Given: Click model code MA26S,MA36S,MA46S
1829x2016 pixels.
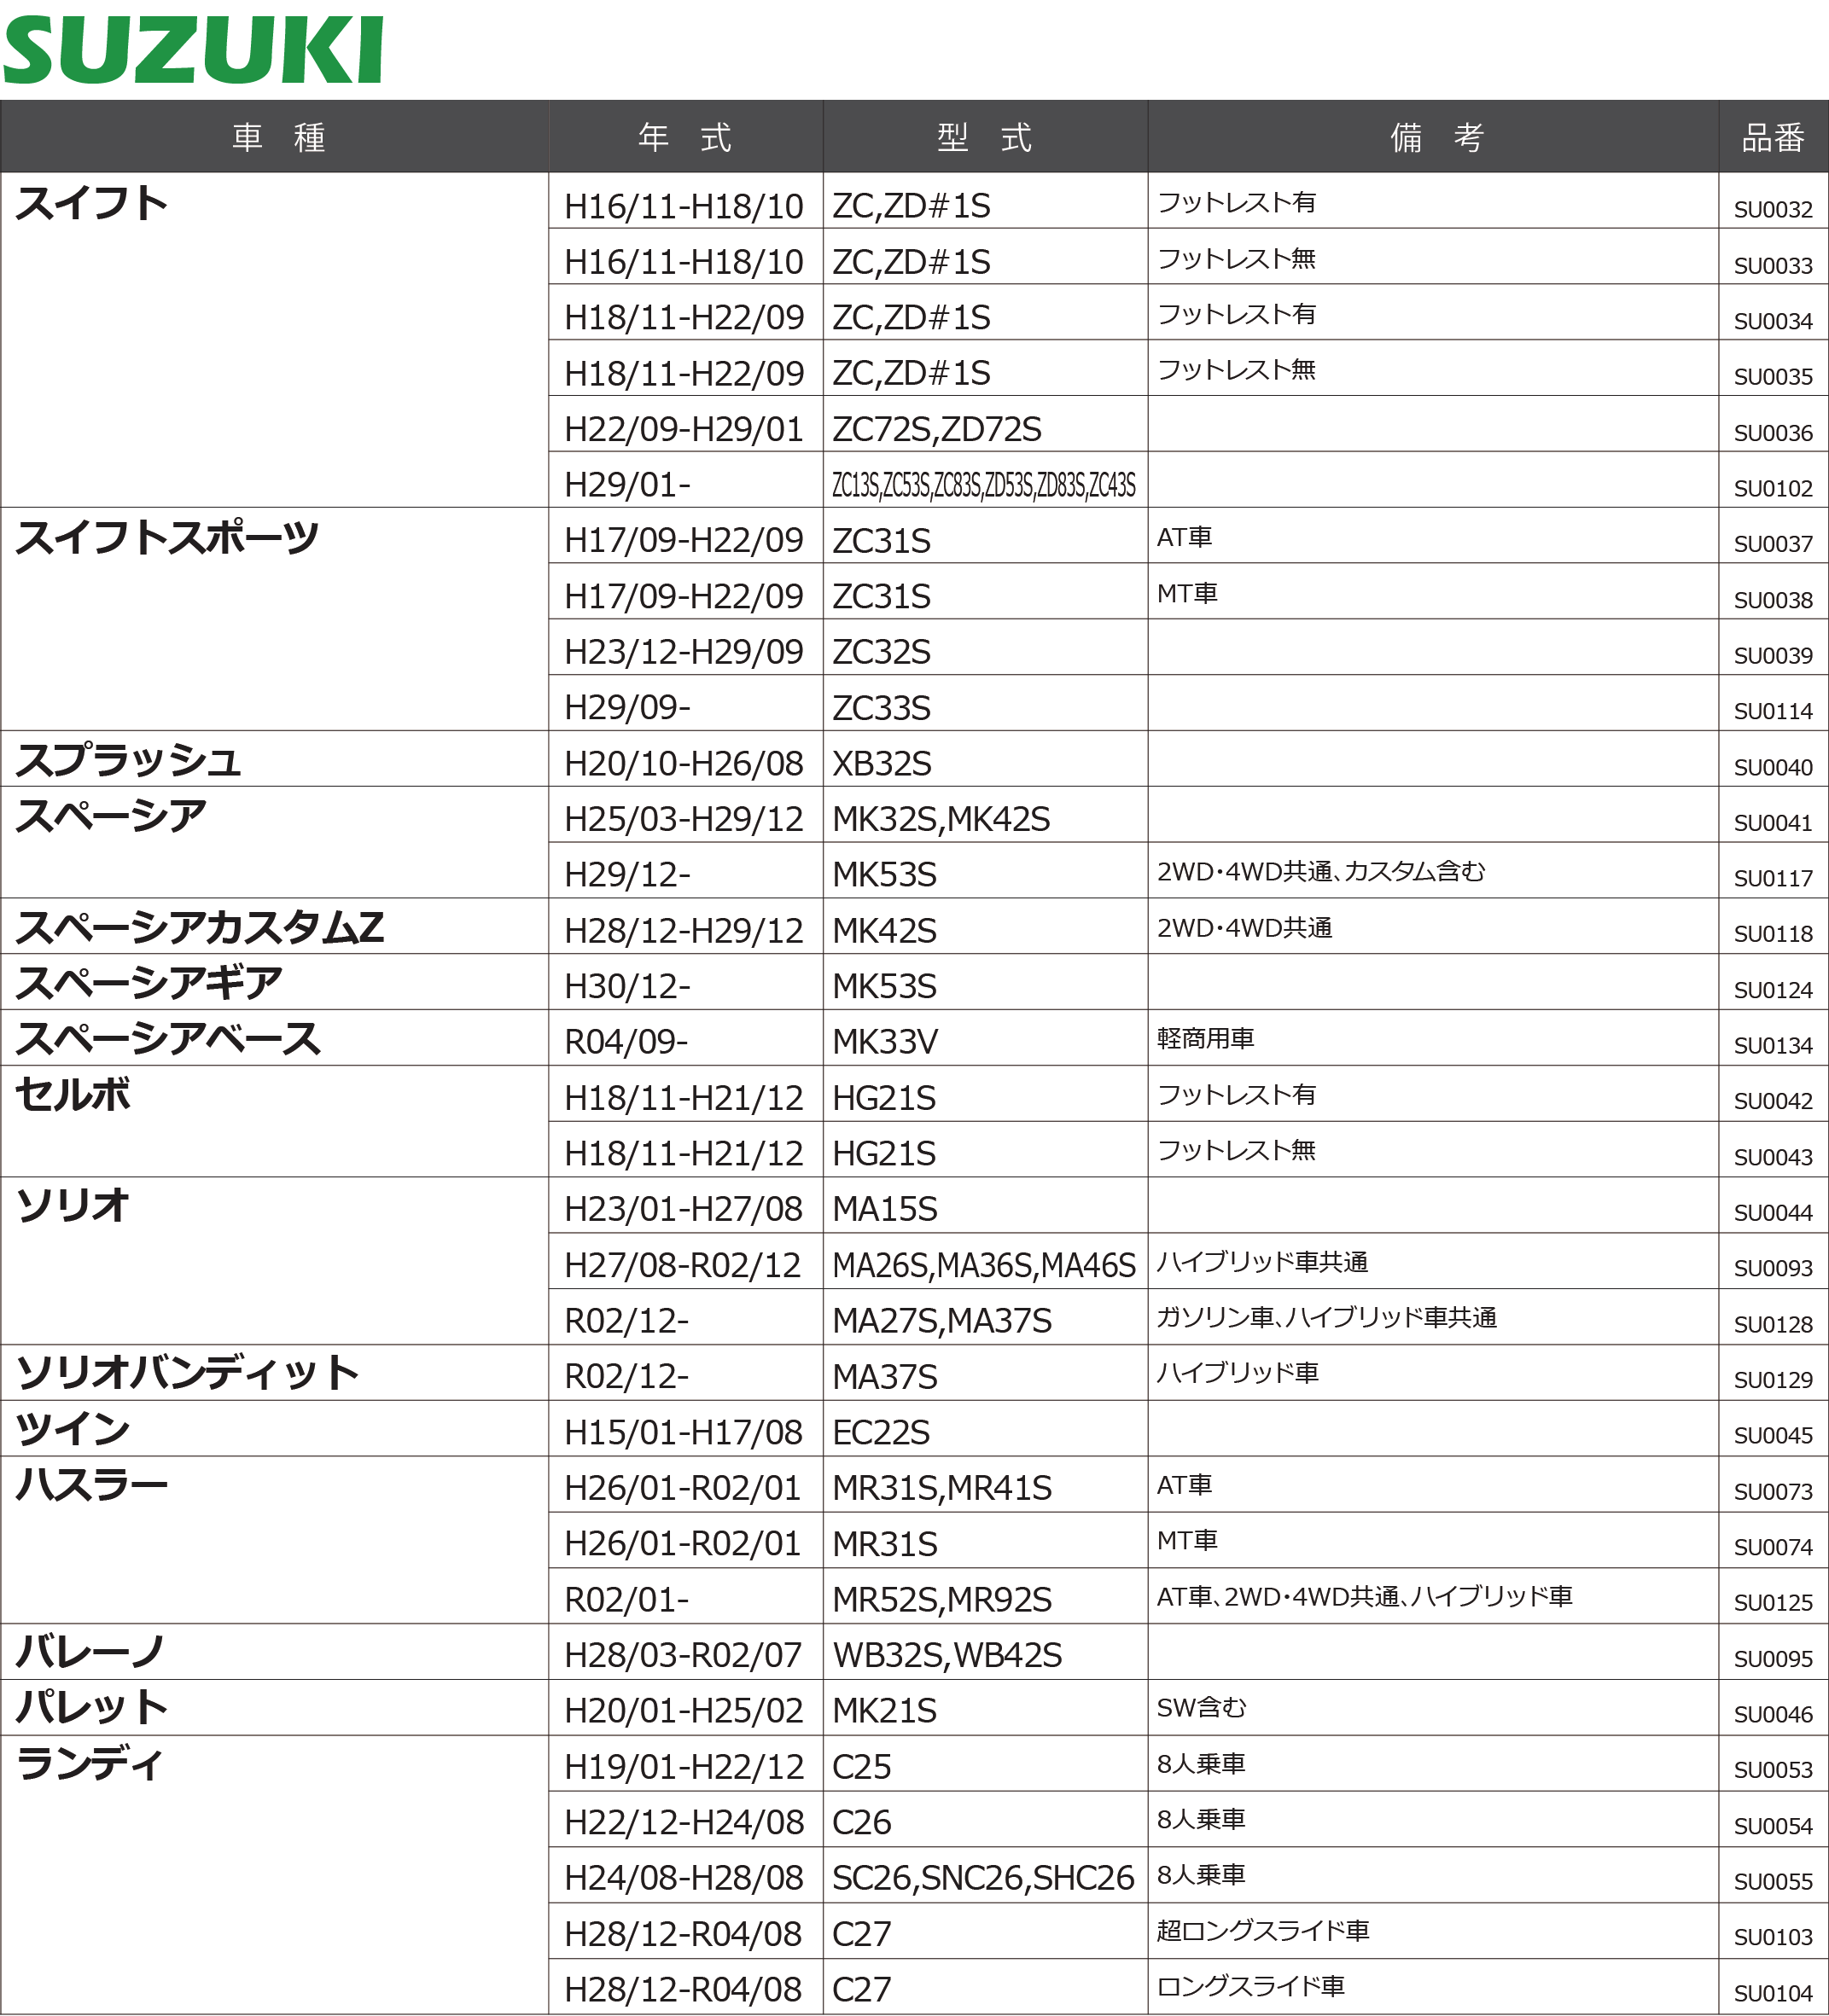Looking at the screenshot, I should tap(983, 1266).
